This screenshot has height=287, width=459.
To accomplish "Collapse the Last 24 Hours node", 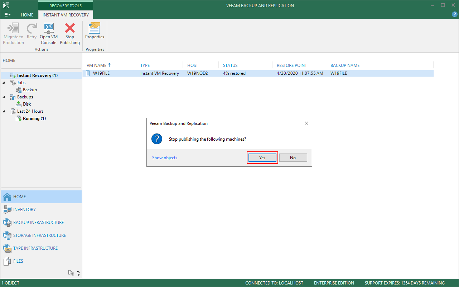I will point(4,111).
